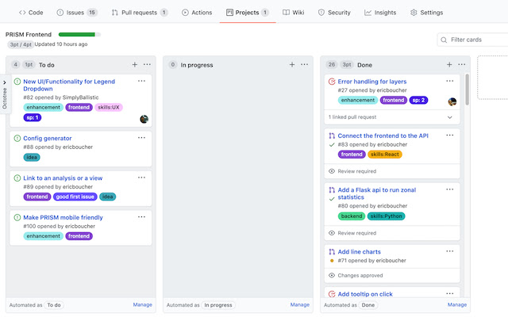This screenshot has width=508, height=317.
Task: Click Manage link in To do column
Action: point(143,304)
